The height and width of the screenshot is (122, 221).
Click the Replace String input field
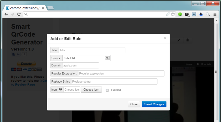coord(114,82)
